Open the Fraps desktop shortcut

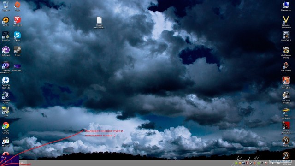coord(6,112)
